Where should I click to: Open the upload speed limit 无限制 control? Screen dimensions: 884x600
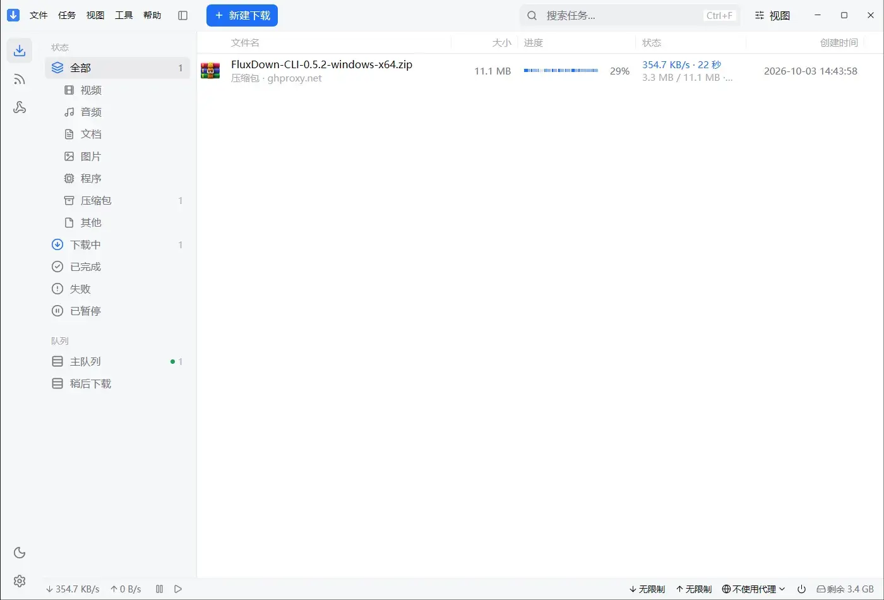694,589
